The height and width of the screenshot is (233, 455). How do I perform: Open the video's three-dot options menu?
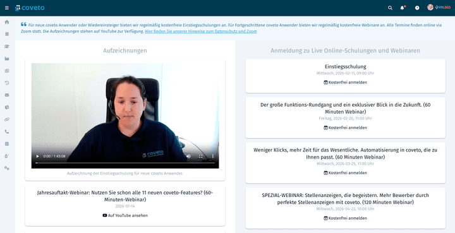(213, 156)
